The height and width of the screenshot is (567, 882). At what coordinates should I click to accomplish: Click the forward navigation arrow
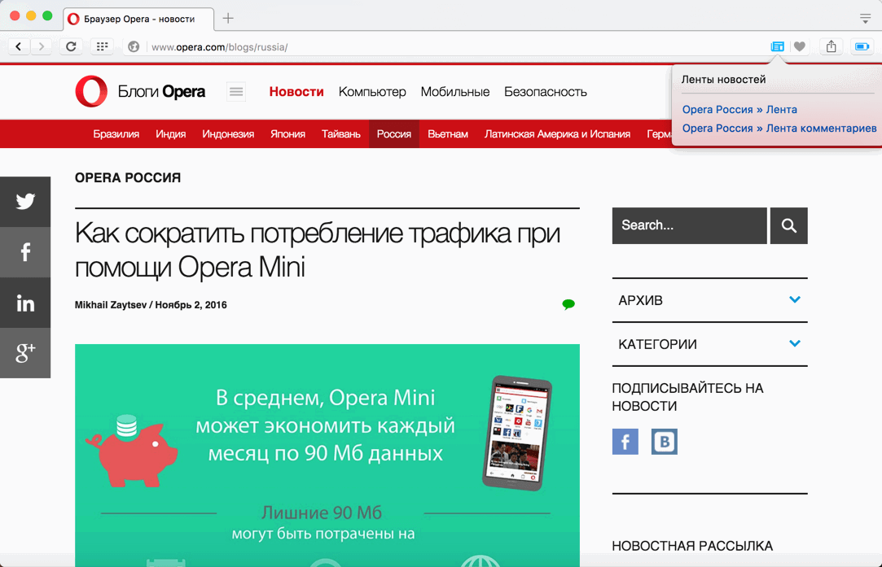(x=41, y=46)
